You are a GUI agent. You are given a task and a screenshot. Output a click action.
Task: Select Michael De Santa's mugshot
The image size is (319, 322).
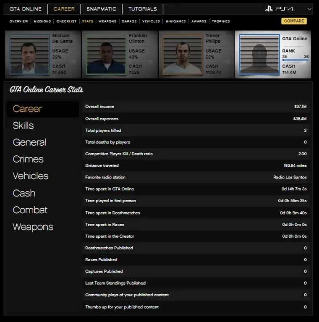tap(29, 55)
